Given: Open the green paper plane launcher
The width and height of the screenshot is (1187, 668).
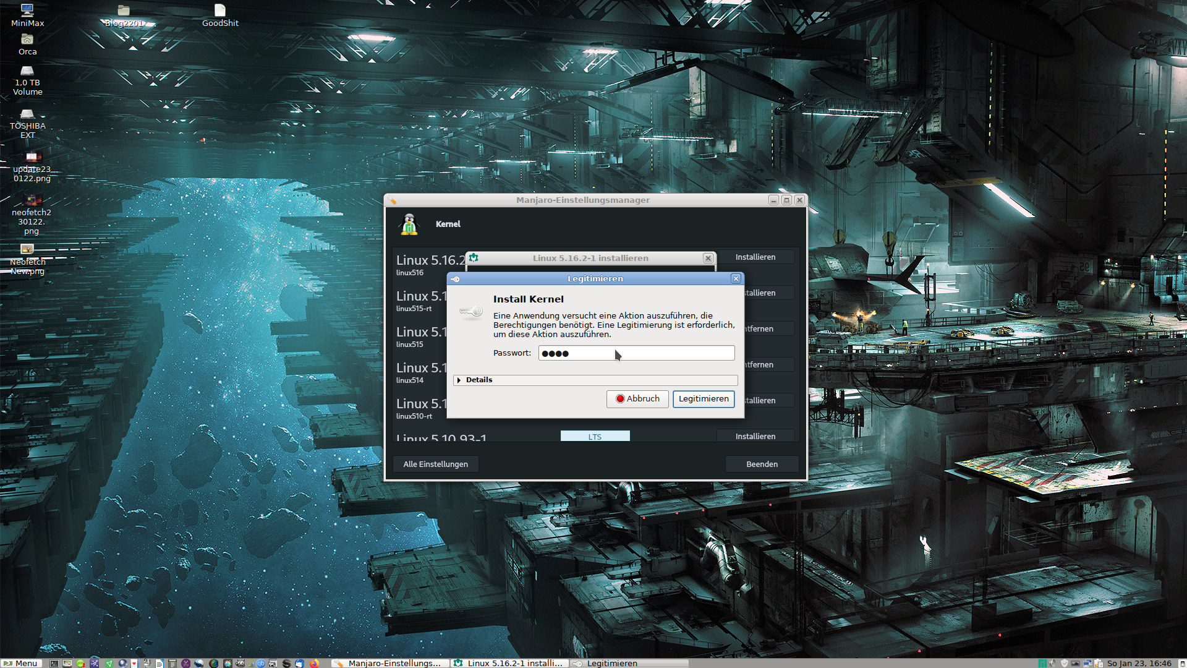Looking at the screenshot, I should tap(109, 663).
